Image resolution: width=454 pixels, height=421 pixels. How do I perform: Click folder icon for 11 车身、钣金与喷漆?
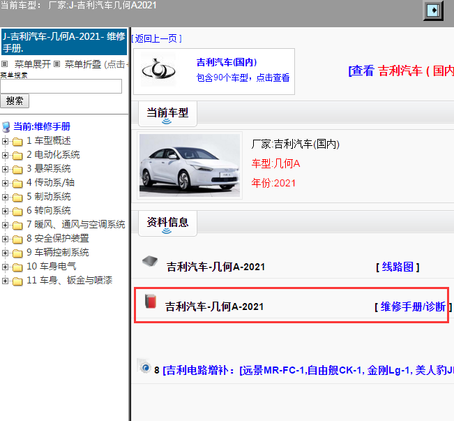click(17, 281)
